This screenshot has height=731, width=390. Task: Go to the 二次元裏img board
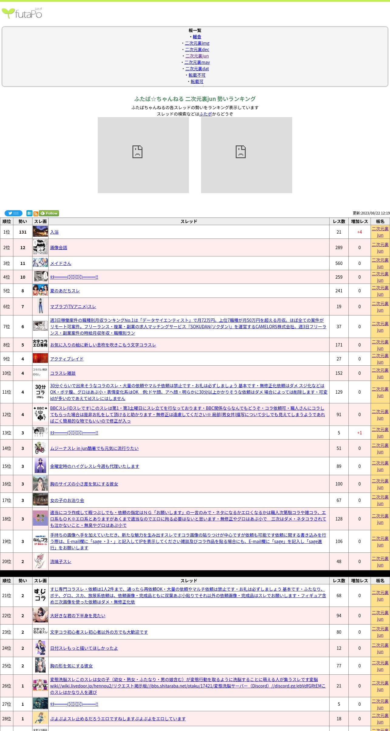[197, 43]
